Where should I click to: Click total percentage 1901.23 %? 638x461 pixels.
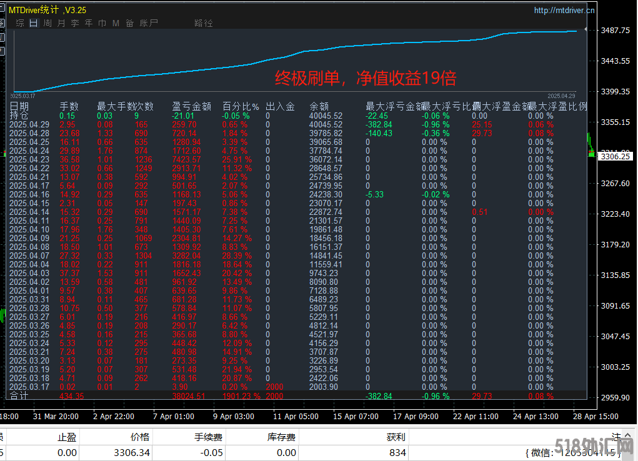click(241, 396)
